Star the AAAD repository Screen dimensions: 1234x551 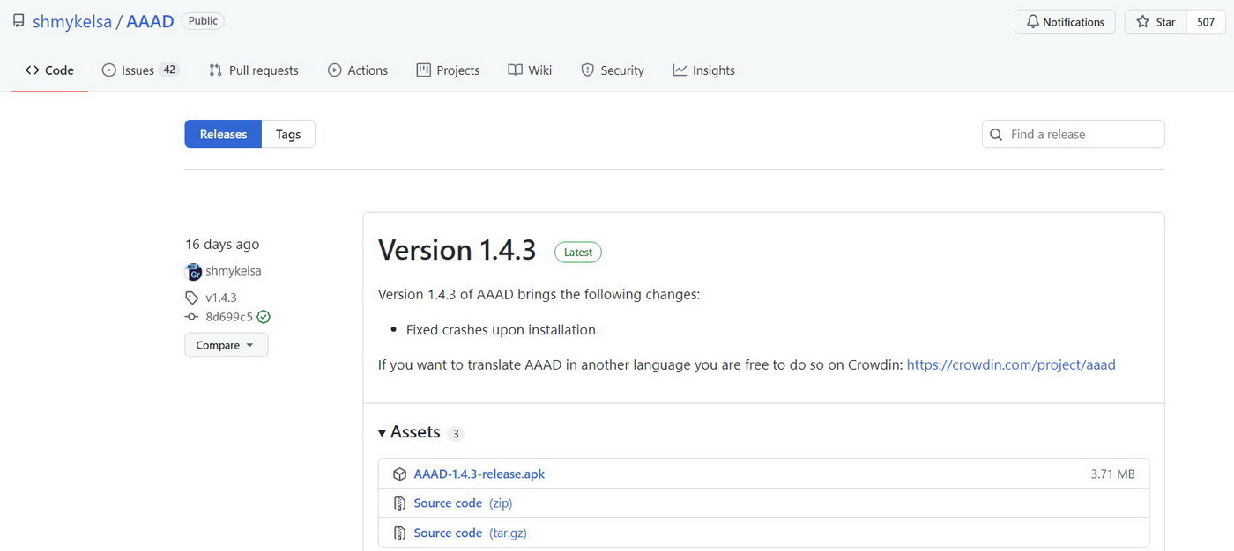point(1156,22)
